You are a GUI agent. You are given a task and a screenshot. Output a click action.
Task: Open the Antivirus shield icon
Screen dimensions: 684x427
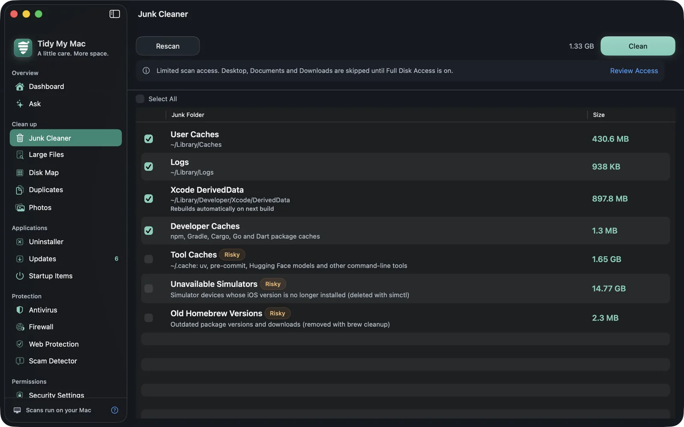(20, 310)
